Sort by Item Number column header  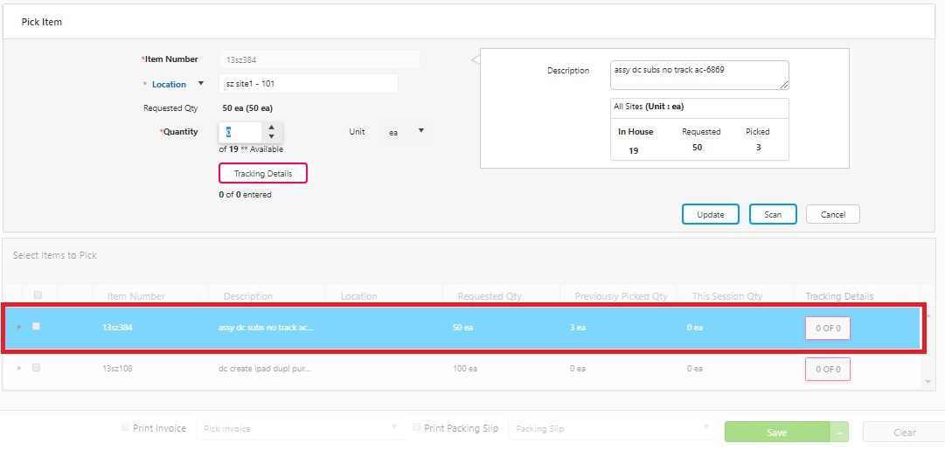135,296
